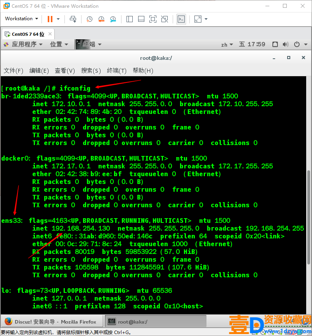The image size is (312, 336).
Task: Open the power system menu icon
Action: tap(297, 44)
